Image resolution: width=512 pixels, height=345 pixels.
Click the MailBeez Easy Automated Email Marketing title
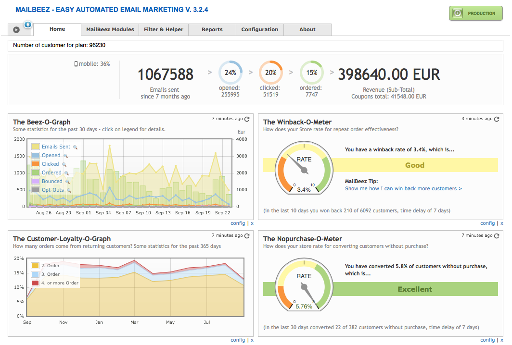point(112,10)
